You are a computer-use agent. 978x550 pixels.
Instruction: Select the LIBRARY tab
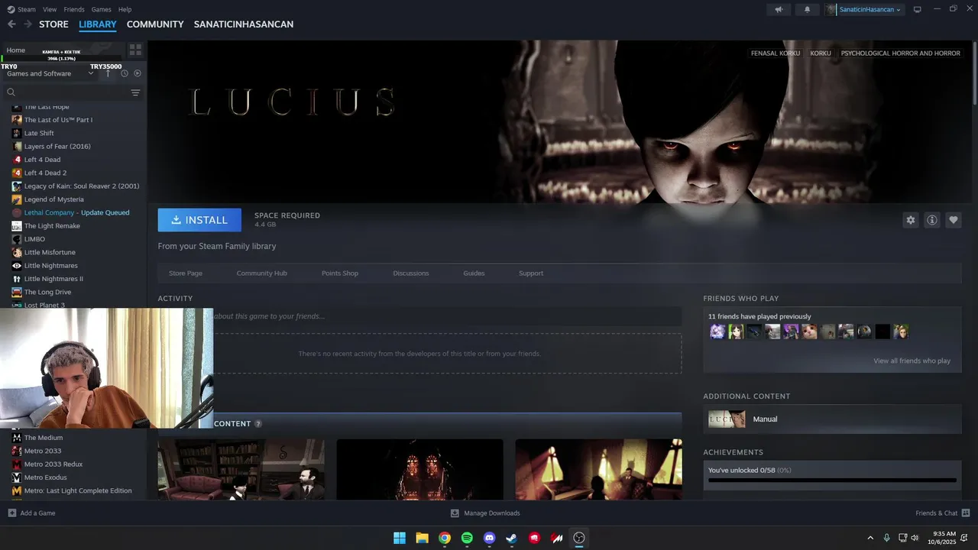[98, 24]
